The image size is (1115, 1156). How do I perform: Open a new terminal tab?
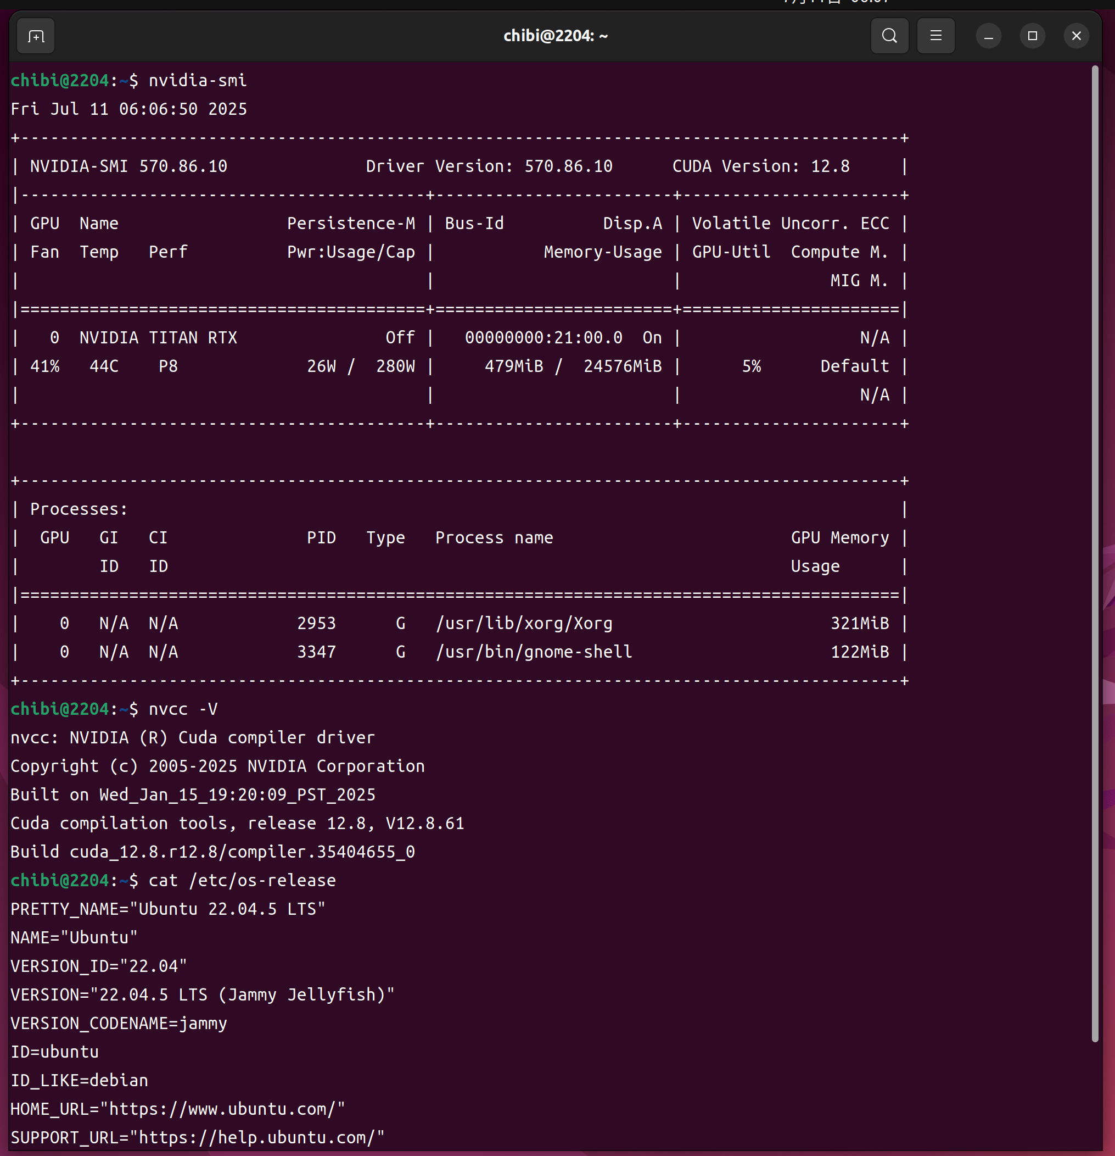tap(36, 37)
